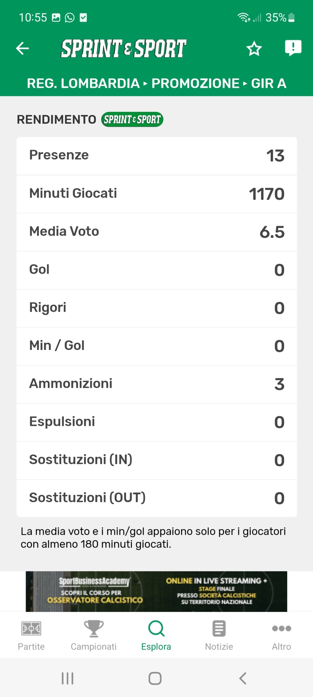This screenshot has height=697, width=313.
Task: Select the Ammonizioni stat row
Action: point(156,384)
